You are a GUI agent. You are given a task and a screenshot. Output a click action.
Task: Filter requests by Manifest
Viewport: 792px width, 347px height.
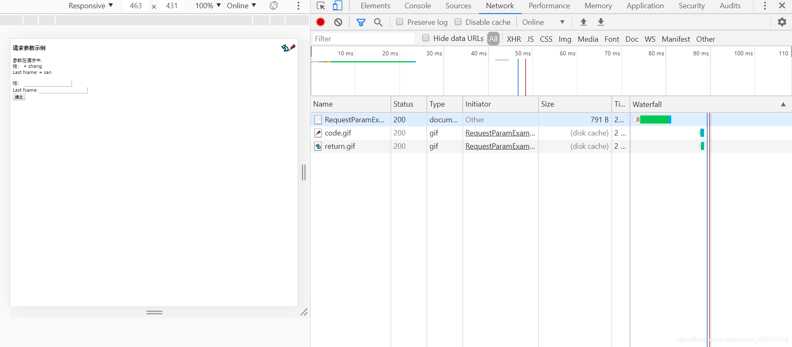676,39
